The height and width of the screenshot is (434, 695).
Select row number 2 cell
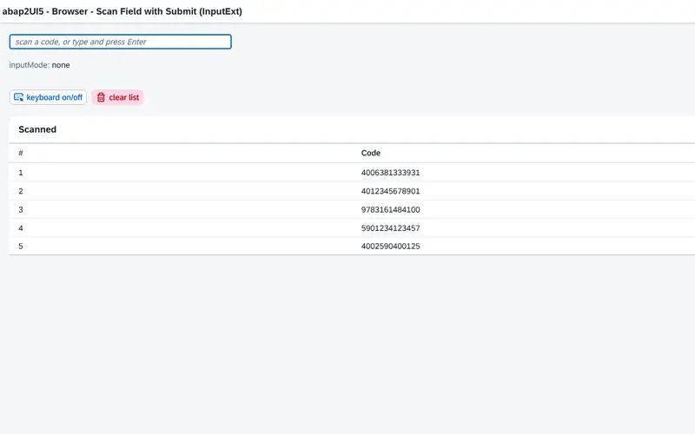click(21, 191)
